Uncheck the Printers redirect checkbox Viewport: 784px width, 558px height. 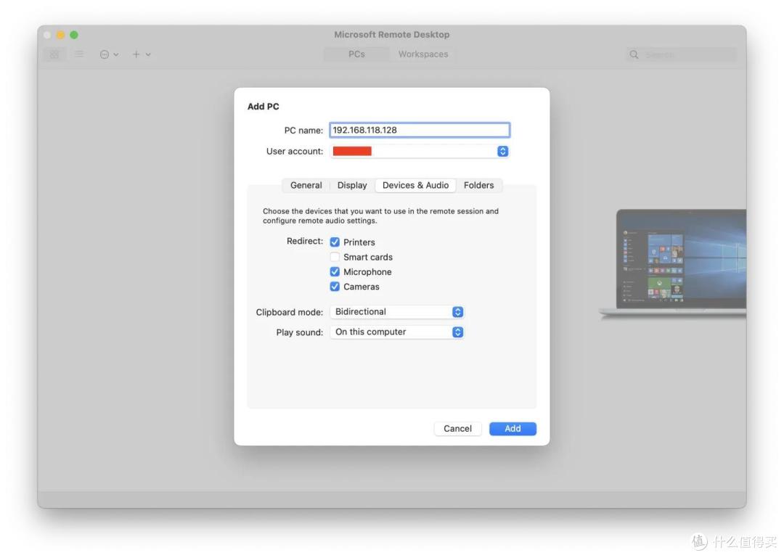pos(335,242)
